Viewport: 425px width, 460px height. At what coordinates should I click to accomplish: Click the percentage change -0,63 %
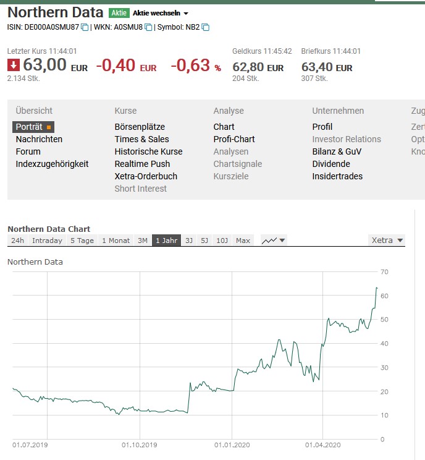coord(196,66)
